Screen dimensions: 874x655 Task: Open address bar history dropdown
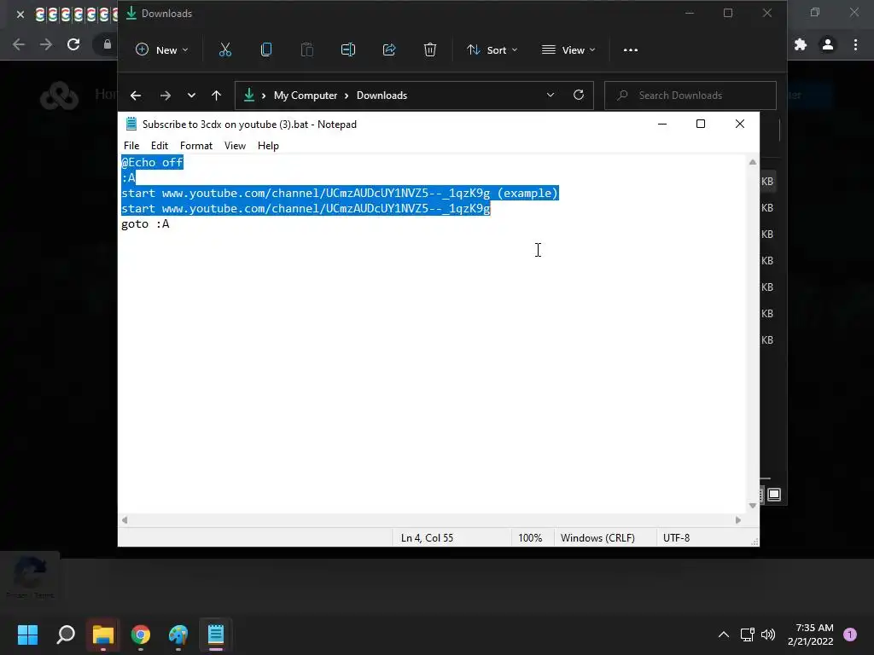(x=551, y=96)
